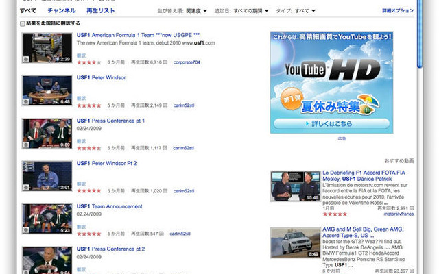The image size is (439, 274).
Task: Open USF1 Press Conference pt 1 title link
Action: 110,121
